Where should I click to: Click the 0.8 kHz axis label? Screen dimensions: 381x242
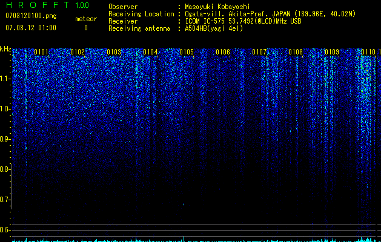tap(5, 169)
